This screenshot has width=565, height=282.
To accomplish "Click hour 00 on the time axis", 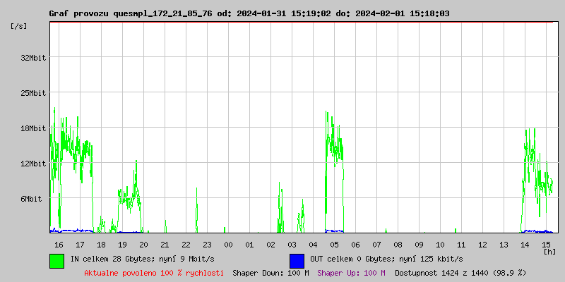I will pyautogui.click(x=228, y=244).
